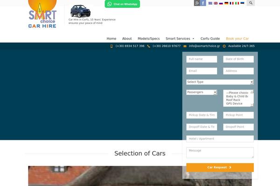Switch language with the Italian flag
Screen dimensions: 280x186
pos(237,3)
